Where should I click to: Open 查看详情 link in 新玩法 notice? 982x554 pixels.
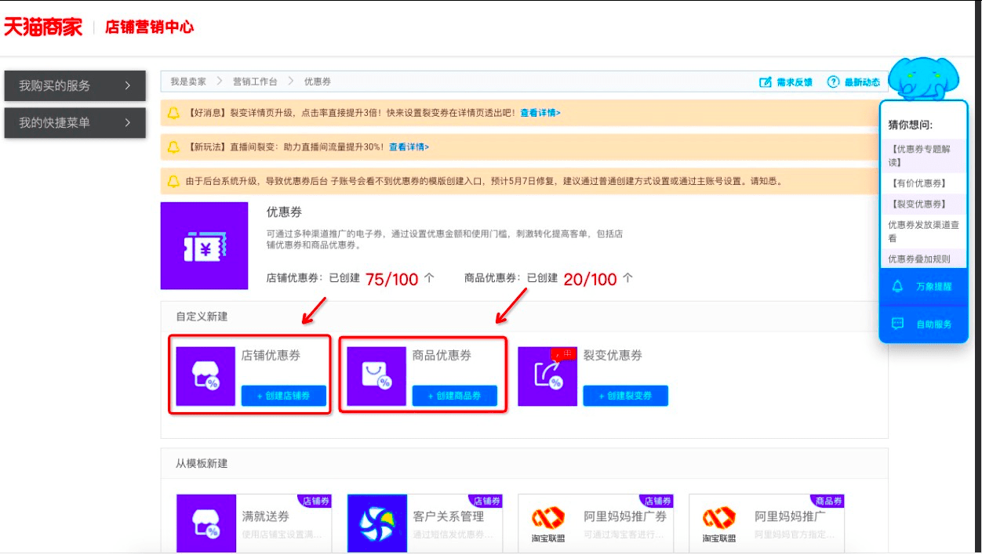409,147
